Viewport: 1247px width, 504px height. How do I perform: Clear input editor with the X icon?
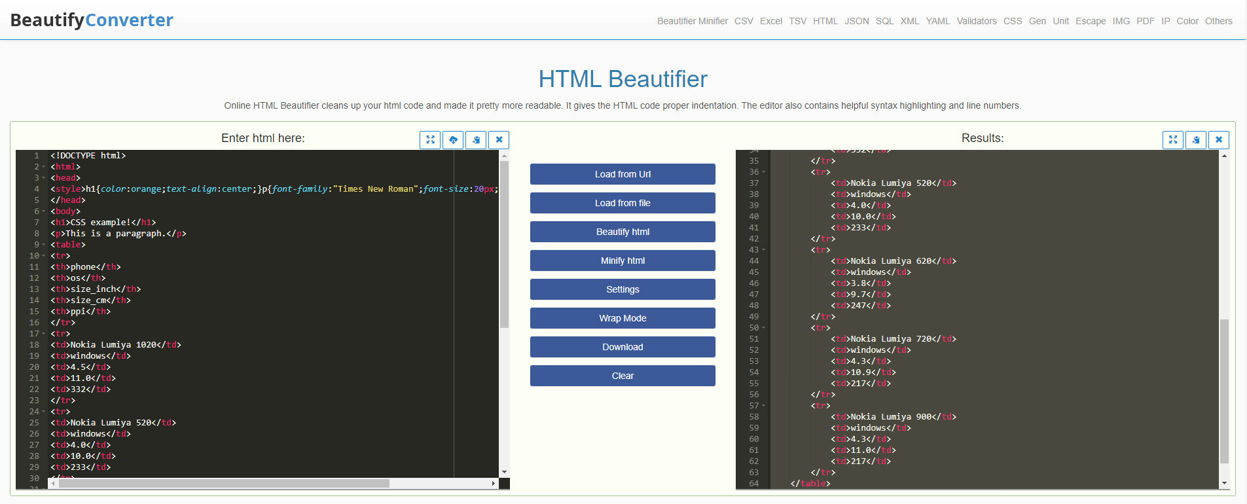(499, 139)
